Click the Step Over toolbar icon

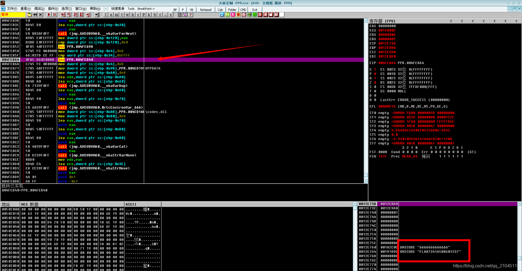[x=69, y=15]
